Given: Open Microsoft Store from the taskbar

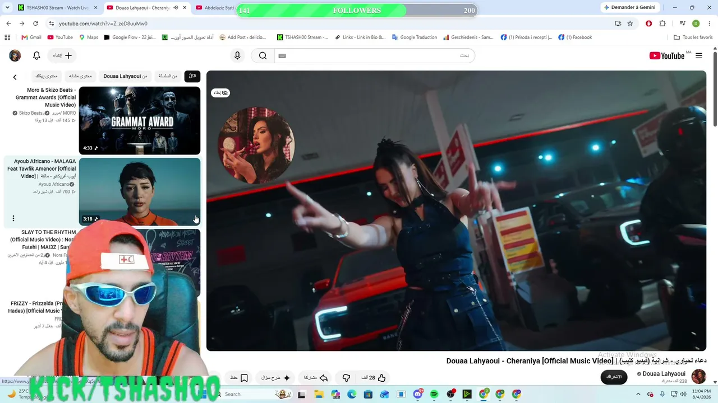Looking at the screenshot, I should point(369,394).
